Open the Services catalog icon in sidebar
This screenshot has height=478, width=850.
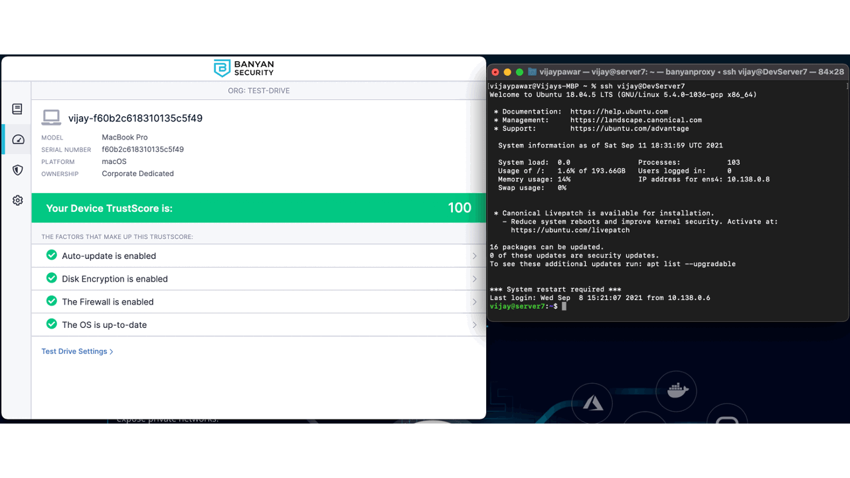[x=17, y=109]
